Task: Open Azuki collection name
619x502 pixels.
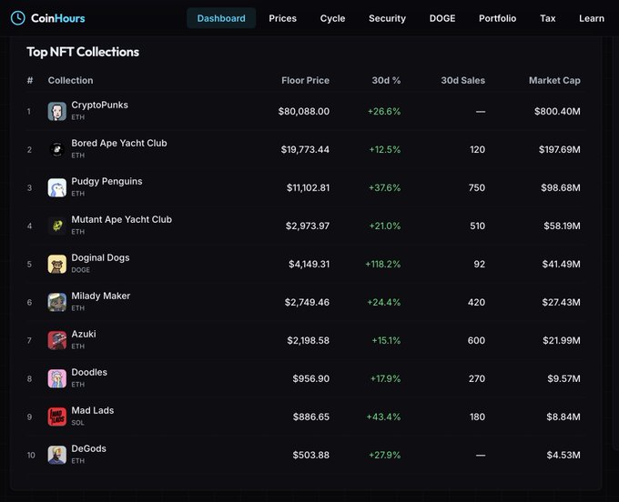Action: pyautogui.click(x=84, y=334)
